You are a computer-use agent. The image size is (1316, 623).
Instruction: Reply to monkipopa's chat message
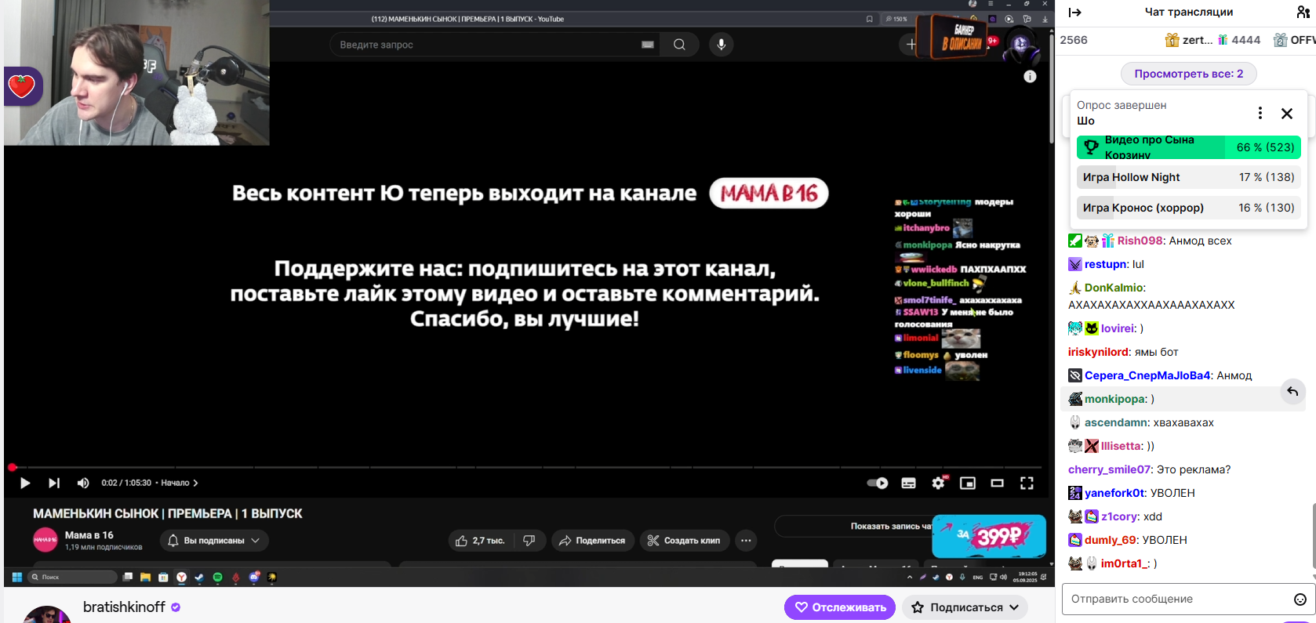pos(1292,391)
